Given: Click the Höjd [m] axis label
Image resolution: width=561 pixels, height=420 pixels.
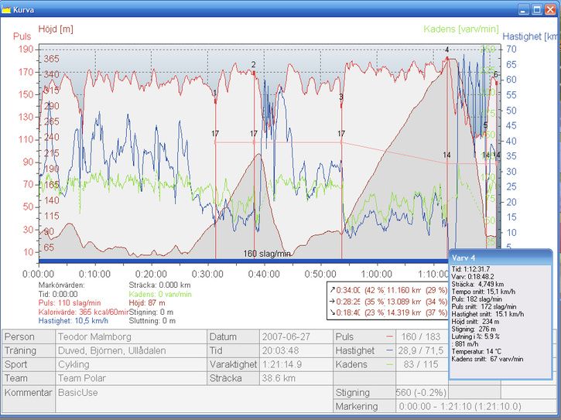Looking at the screenshot, I should (56, 29).
